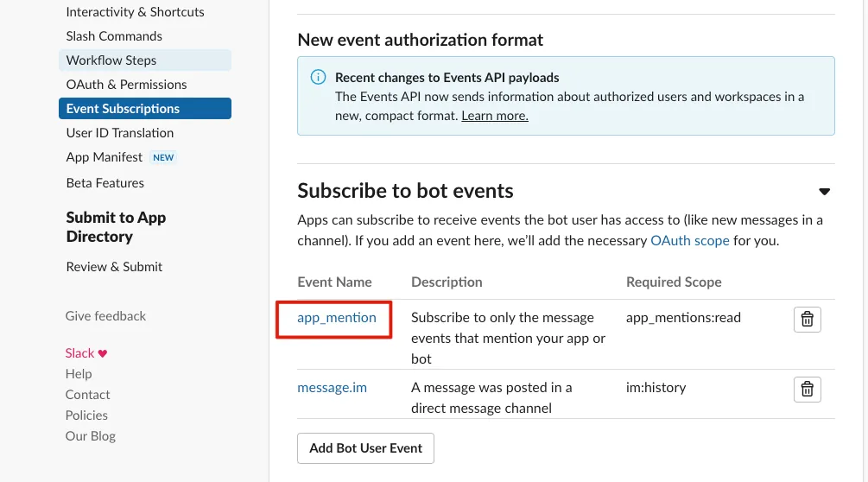The image size is (868, 482).
Task: Open User ID Translation page
Action: pos(120,133)
